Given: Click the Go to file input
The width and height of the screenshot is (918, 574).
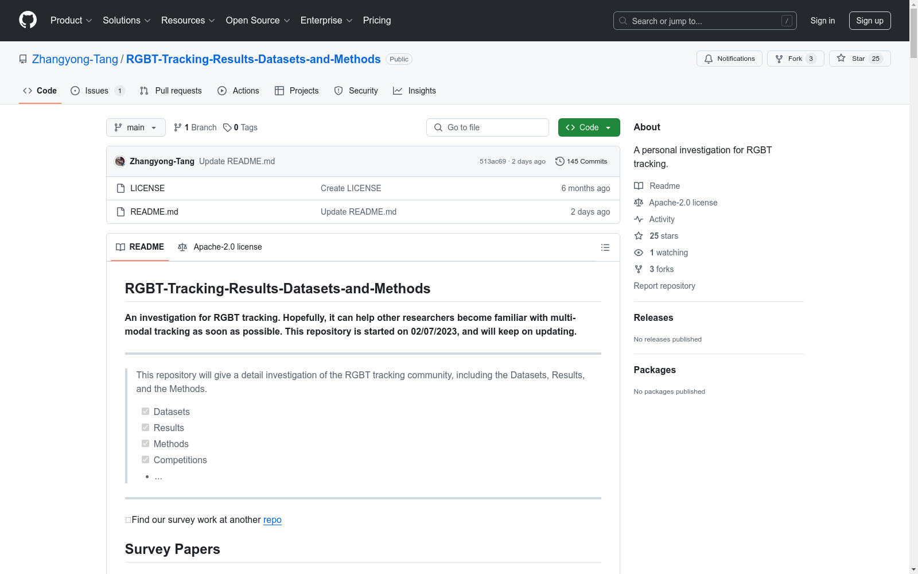Looking at the screenshot, I should point(488,127).
